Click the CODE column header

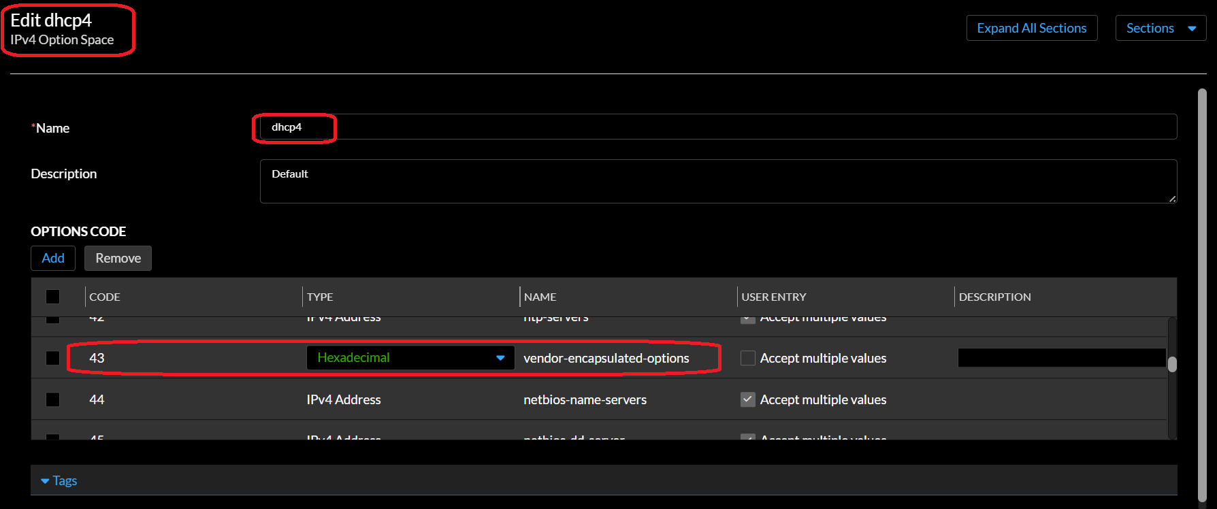tap(105, 297)
